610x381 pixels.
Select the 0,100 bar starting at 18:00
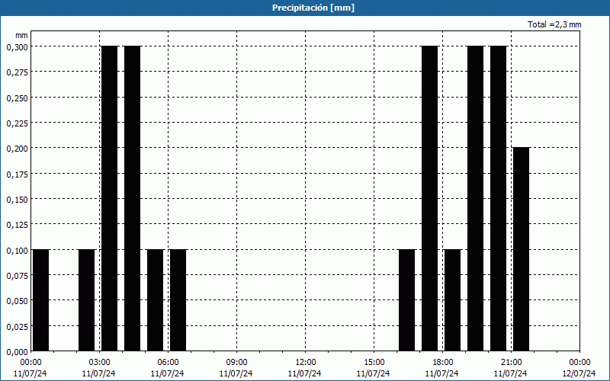452,300
